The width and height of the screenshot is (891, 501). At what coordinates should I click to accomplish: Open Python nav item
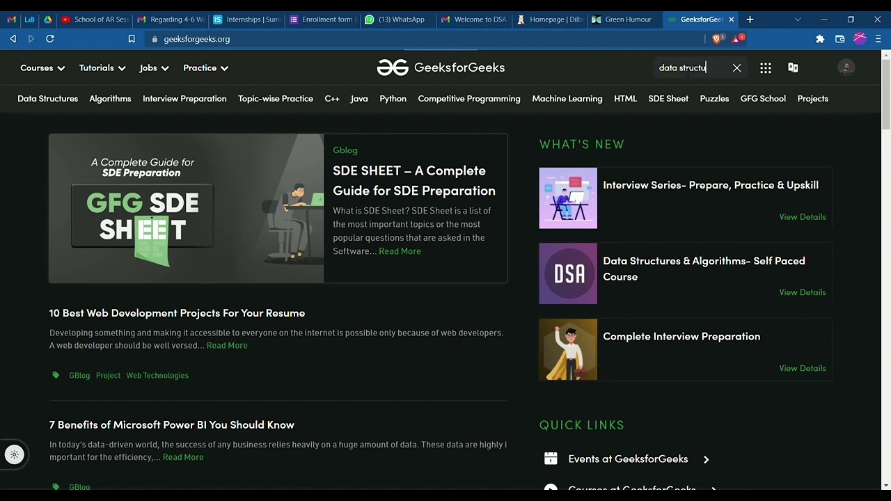click(393, 99)
